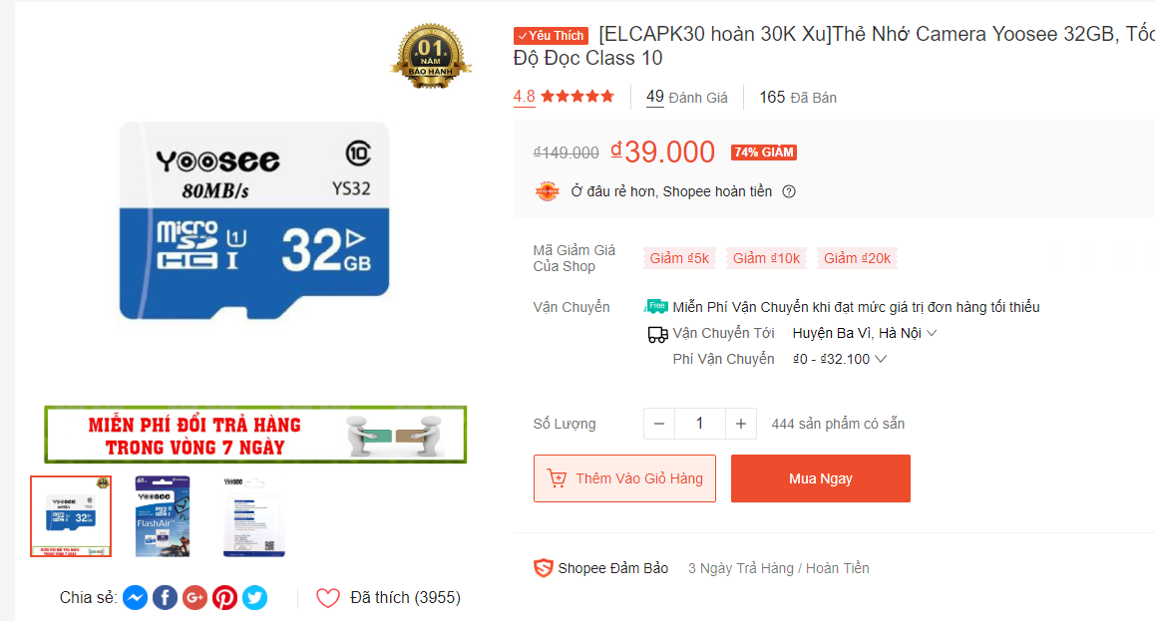Open the 49 Đánh Giá reviews link

686,97
